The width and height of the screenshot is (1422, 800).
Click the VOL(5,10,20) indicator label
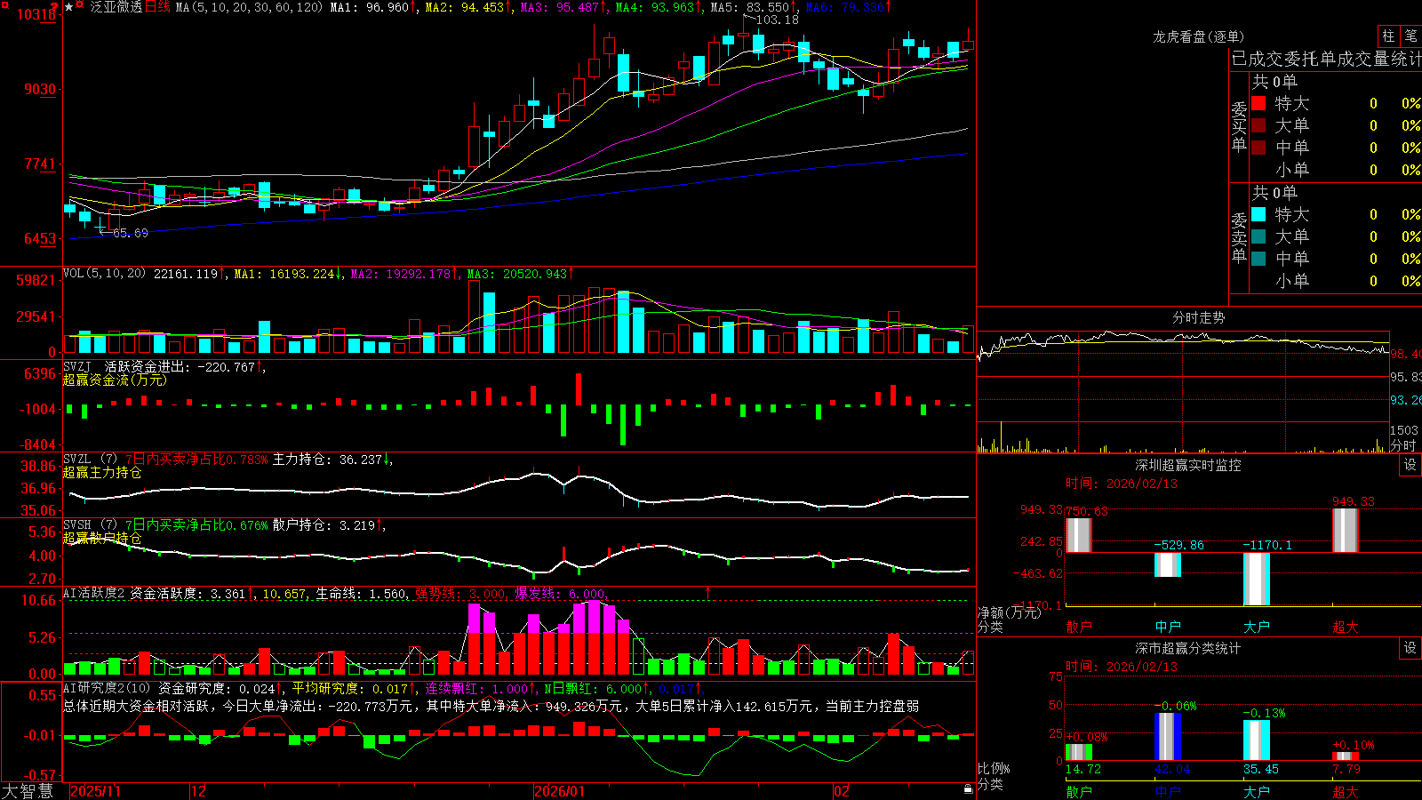[x=104, y=274]
